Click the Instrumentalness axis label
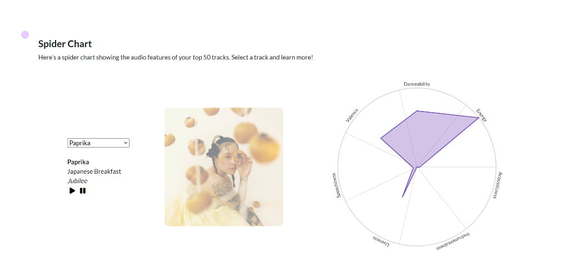581x263 pixels. point(453,241)
